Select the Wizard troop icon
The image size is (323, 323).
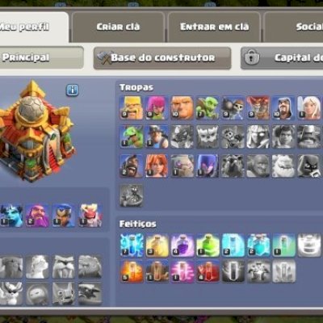283,107
